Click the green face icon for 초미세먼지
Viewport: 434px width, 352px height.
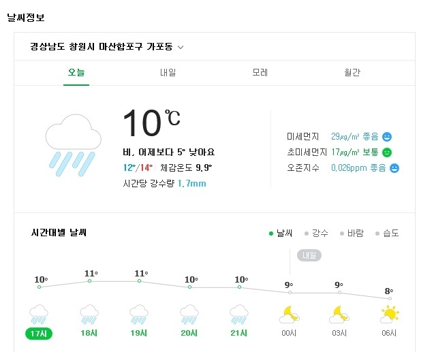point(386,152)
